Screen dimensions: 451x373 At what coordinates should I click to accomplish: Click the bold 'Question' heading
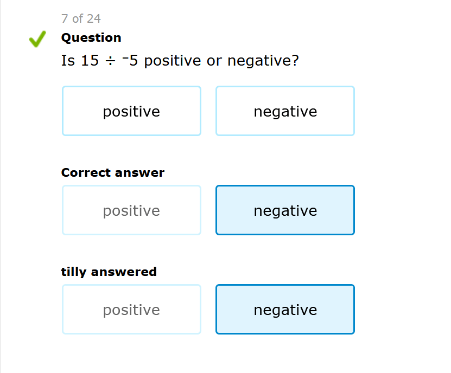pyautogui.click(x=91, y=37)
